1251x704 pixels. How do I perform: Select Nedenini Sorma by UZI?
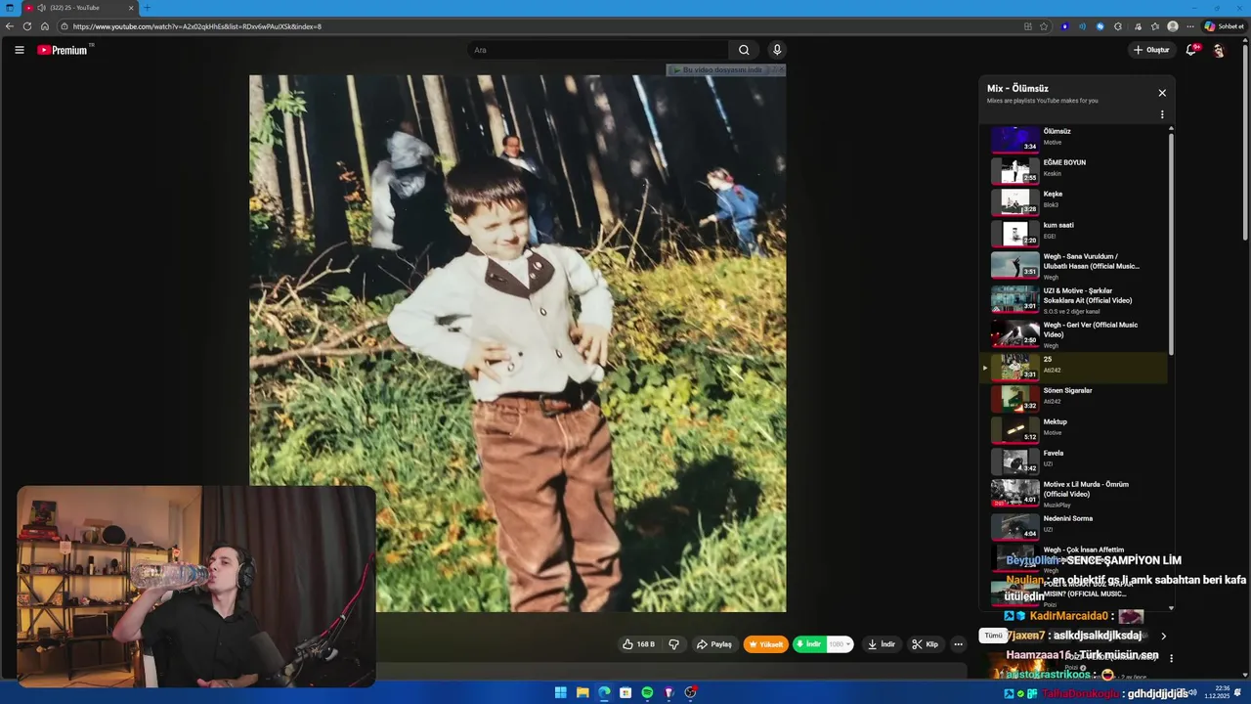point(1075,526)
